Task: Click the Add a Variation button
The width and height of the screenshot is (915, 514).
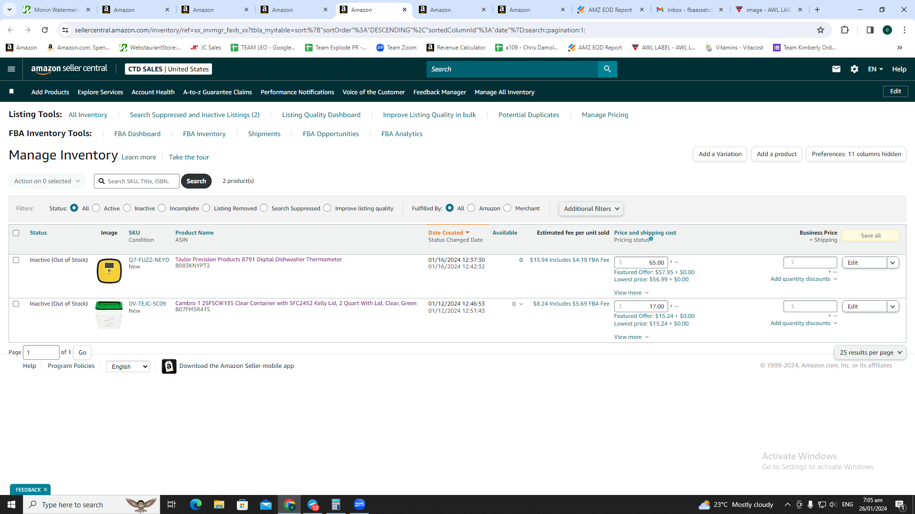Action: click(720, 154)
